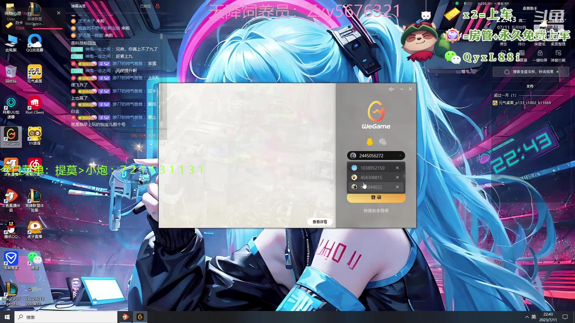Viewport: 575px width, 323px height.
Task: Expand system tray hidden icons chevron
Action: 527,317
